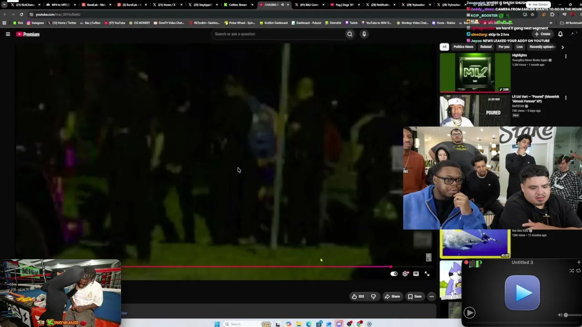Click the Chrome address bar URL

[58, 15]
